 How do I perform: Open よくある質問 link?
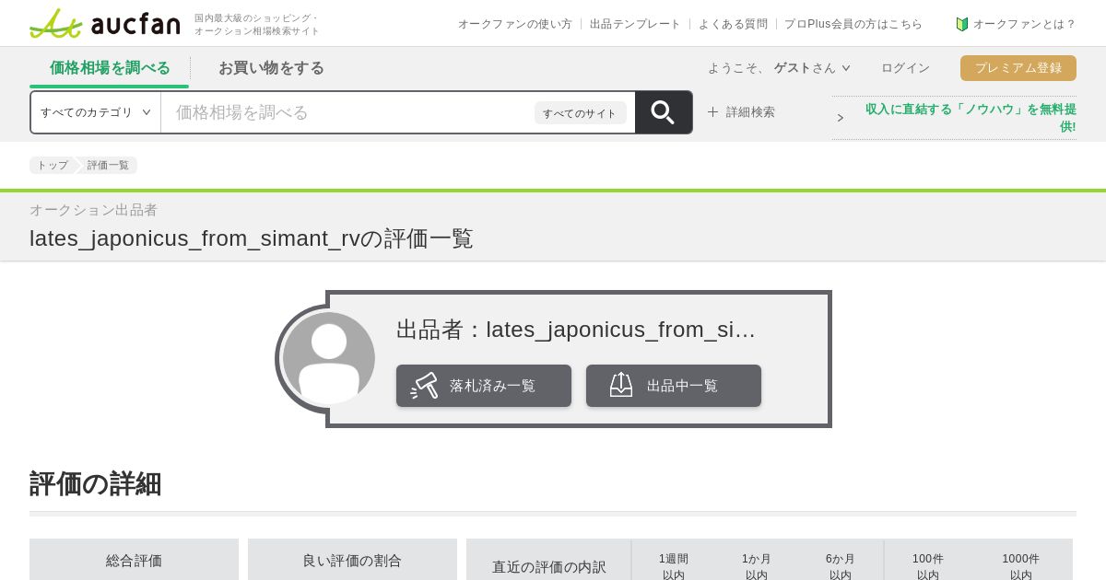point(733,24)
